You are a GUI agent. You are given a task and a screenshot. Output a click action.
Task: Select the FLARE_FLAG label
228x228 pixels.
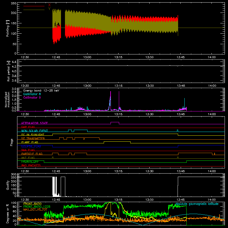30,142
